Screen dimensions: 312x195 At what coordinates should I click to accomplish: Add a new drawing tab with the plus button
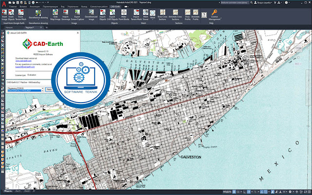47,28
